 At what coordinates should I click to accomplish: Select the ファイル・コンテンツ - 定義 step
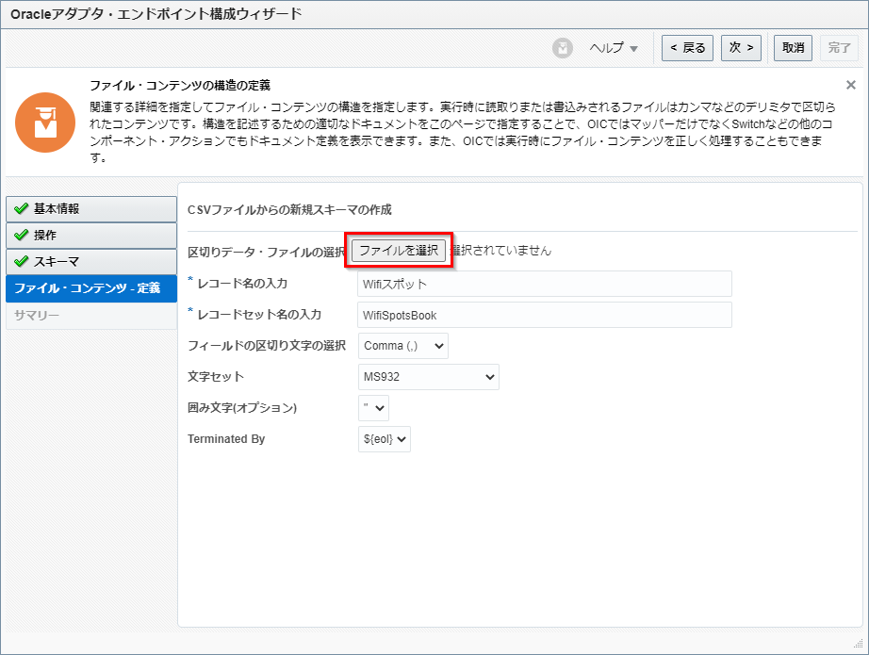pyautogui.click(x=91, y=288)
